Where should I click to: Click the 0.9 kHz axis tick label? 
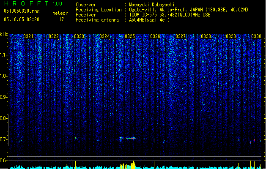[x=3, y=97]
